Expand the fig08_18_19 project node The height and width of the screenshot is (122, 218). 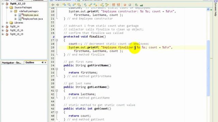(x=3, y=34)
